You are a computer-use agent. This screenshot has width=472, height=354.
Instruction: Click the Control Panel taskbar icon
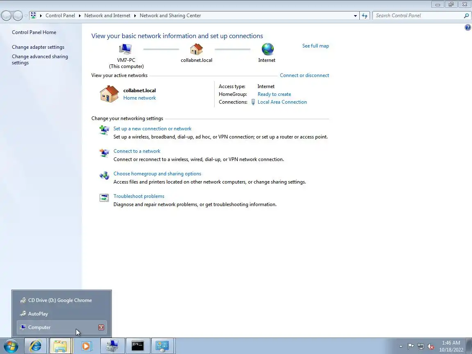[163, 346]
